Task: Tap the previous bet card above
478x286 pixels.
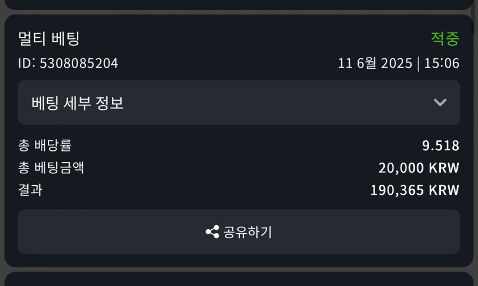Action: (238, 5)
